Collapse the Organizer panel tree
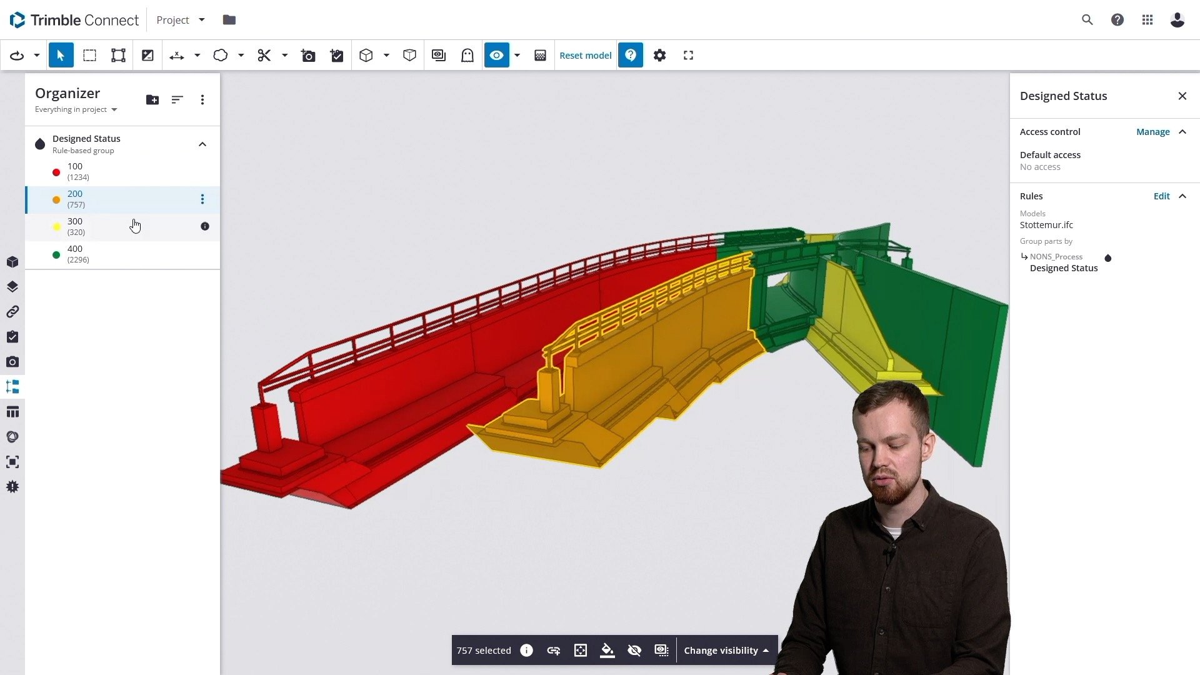1200x675 pixels. [202, 144]
